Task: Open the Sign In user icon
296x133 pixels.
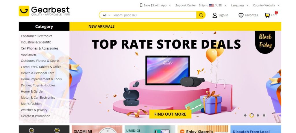Action: [x=215, y=15]
